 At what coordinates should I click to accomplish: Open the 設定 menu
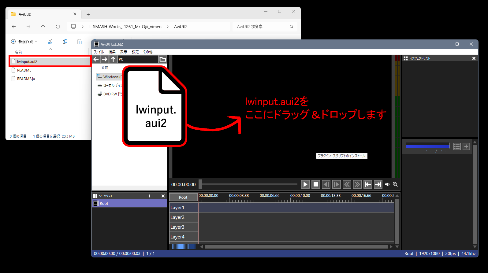[x=135, y=52]
